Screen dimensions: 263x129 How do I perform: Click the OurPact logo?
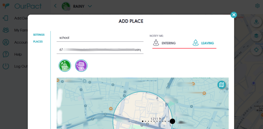[x=22, y=6]
